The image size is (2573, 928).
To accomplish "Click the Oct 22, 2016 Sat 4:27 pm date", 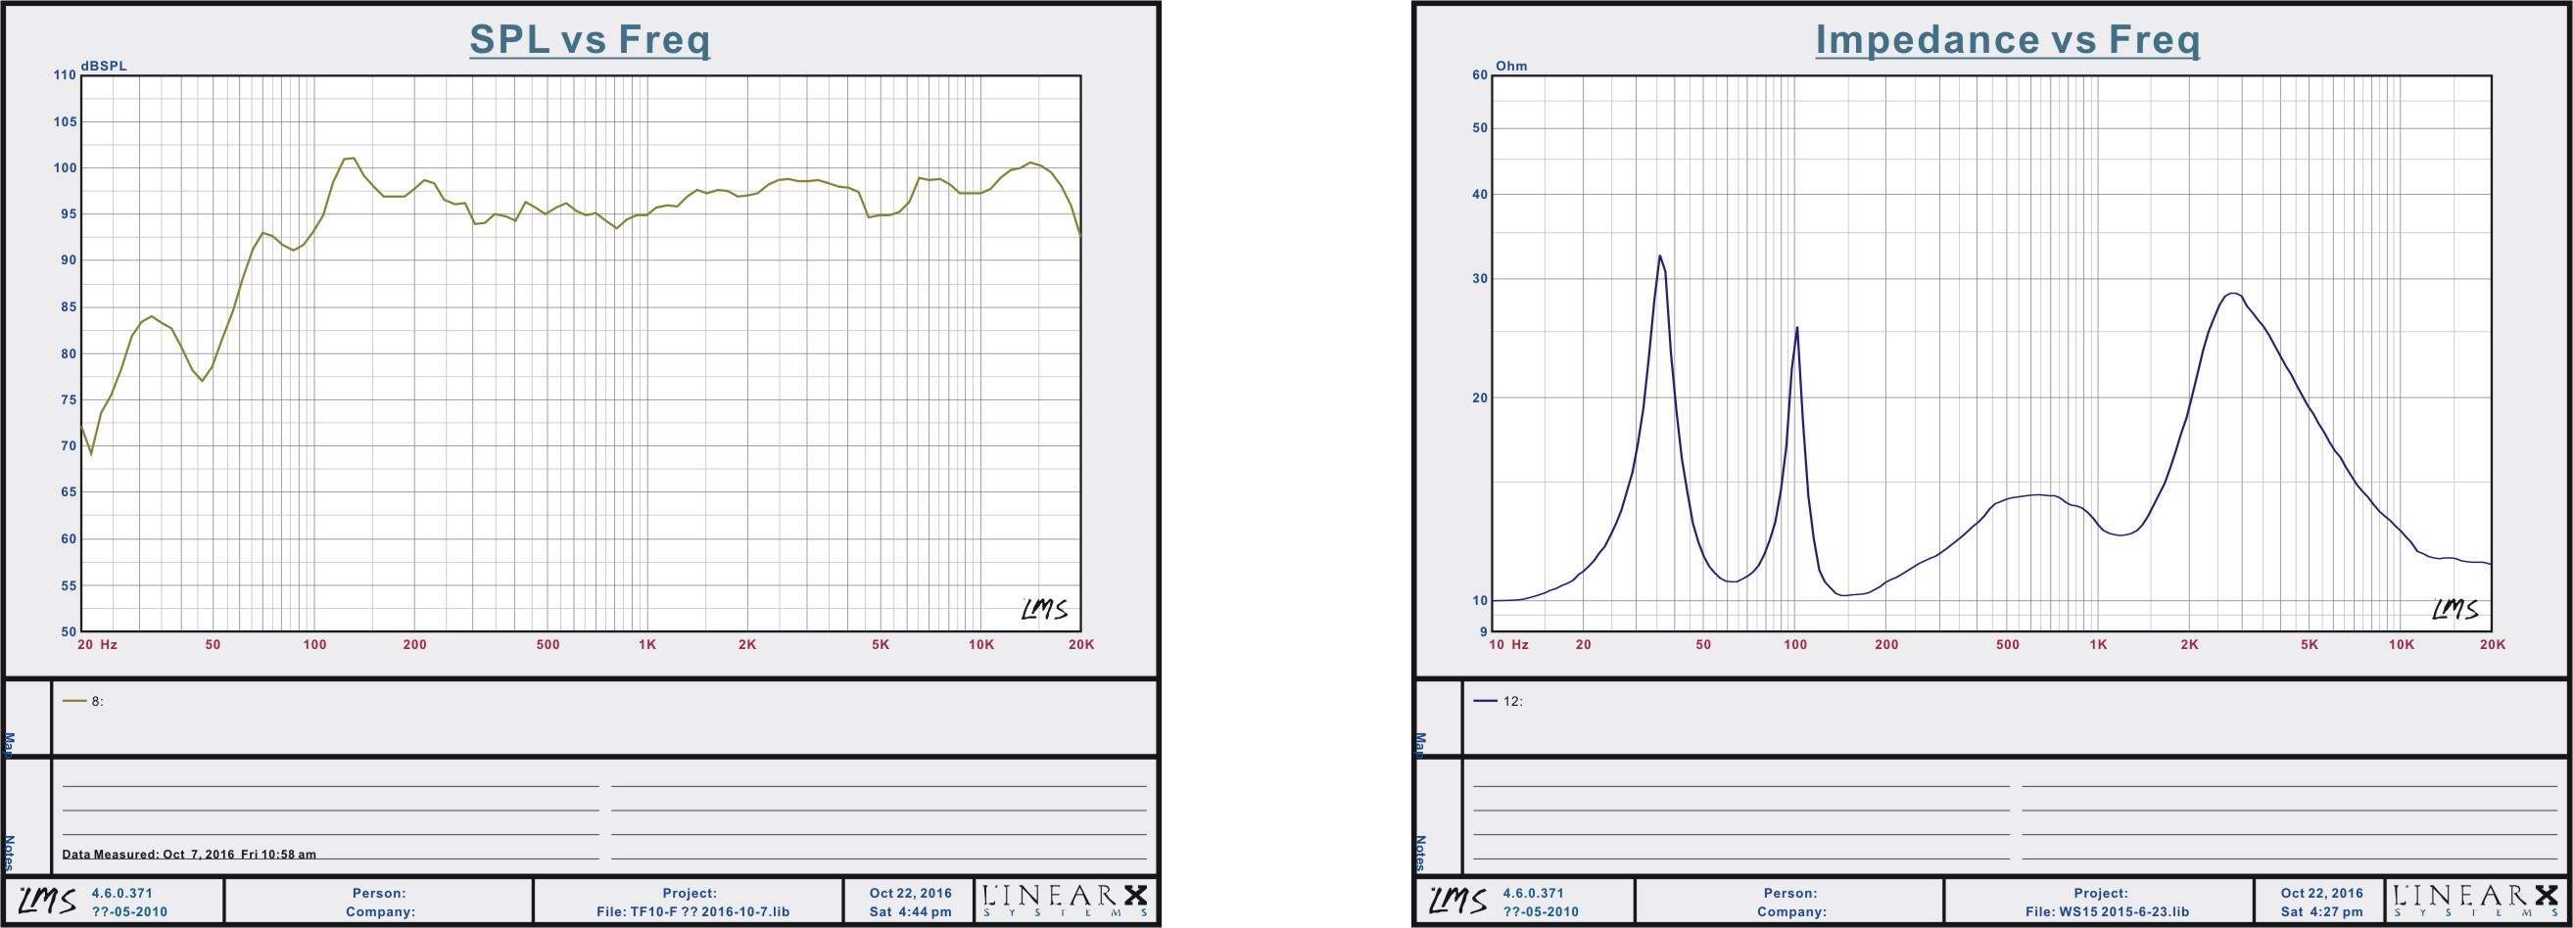I will click(x=2320, y=902).
